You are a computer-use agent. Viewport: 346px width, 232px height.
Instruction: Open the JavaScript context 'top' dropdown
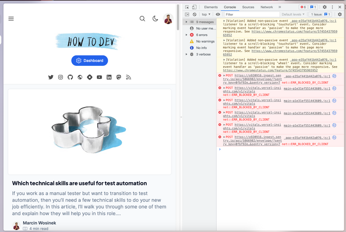click(206, 14)
